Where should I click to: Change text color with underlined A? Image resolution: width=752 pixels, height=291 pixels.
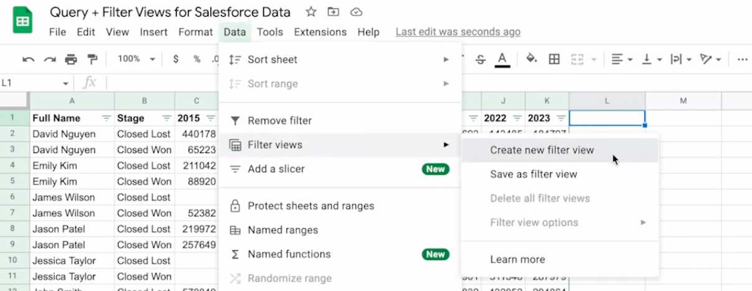(502, 59)
